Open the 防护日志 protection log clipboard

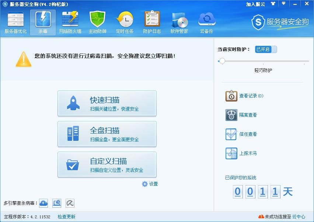coord(152,22)
